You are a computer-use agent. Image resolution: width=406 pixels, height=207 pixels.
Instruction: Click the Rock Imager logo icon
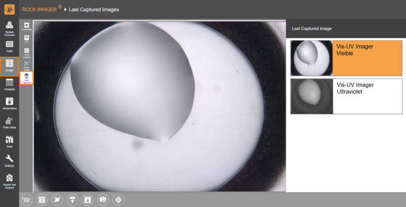tap(9, 9)
